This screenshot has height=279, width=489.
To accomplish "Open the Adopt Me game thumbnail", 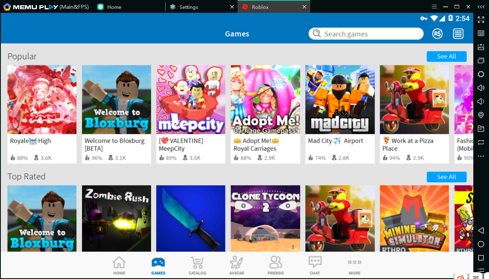I will pyautogui.click(x=265, y=99).
